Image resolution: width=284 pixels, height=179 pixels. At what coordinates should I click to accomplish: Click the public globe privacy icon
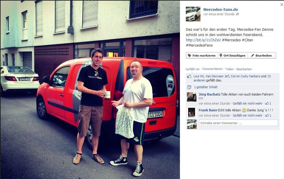click(237, 14)
